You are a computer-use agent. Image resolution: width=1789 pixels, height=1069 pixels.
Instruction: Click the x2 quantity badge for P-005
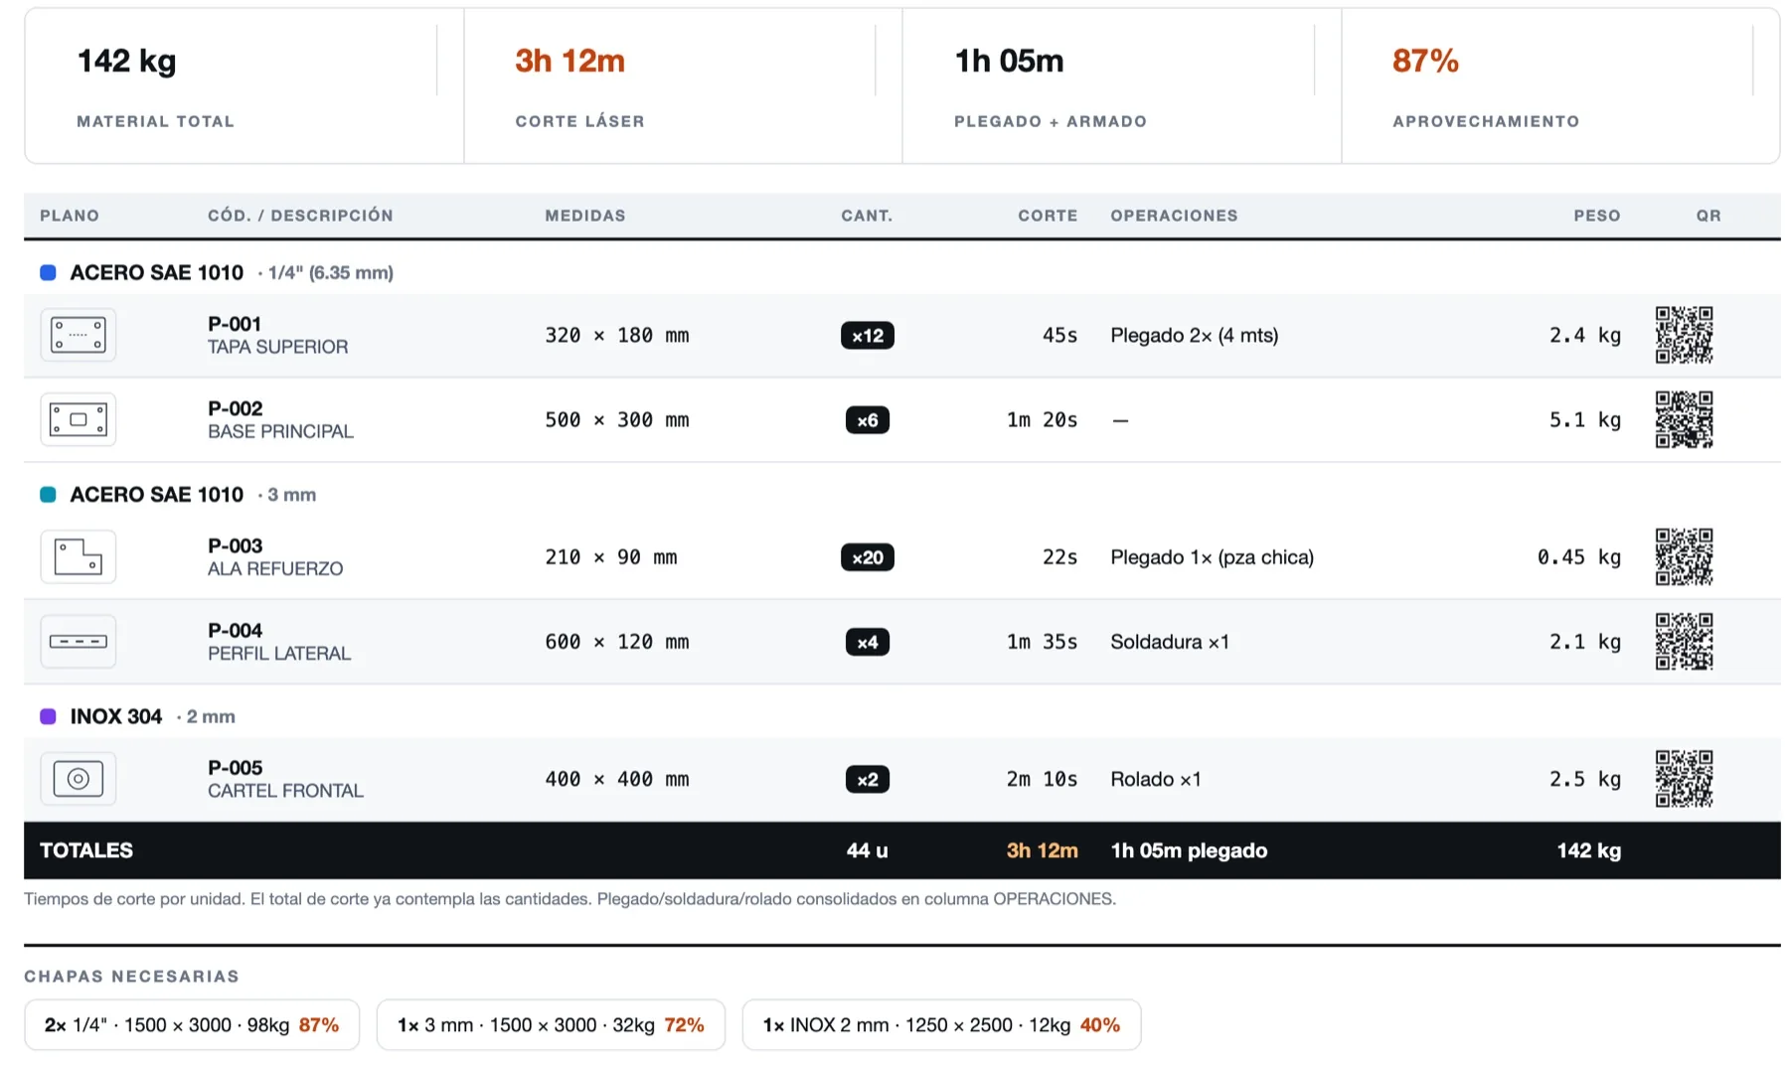pyautogui.click(x=868, y=779)
